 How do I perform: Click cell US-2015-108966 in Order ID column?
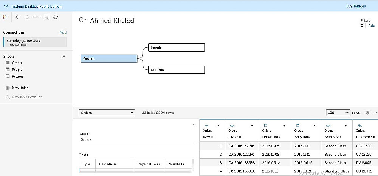pos(242,171)
